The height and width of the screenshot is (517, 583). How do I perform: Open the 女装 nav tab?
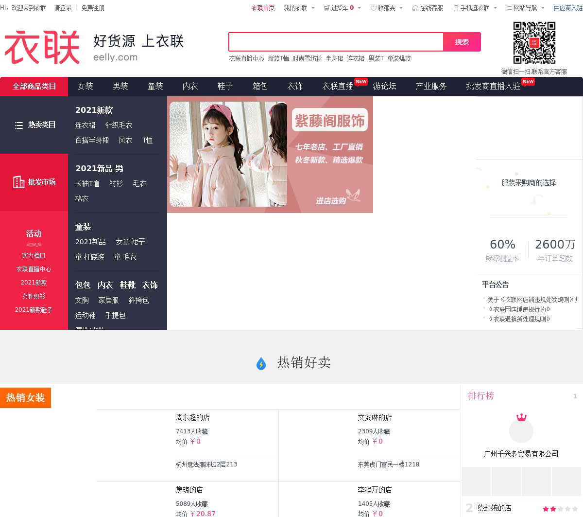pos(85,87)
